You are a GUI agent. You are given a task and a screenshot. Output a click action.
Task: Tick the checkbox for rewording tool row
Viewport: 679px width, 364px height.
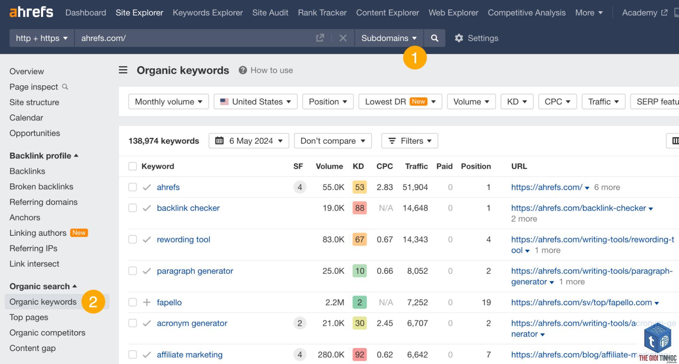point(132,240)
